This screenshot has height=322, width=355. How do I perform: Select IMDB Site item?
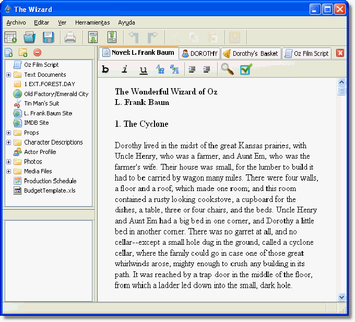(x=36, y=123)
